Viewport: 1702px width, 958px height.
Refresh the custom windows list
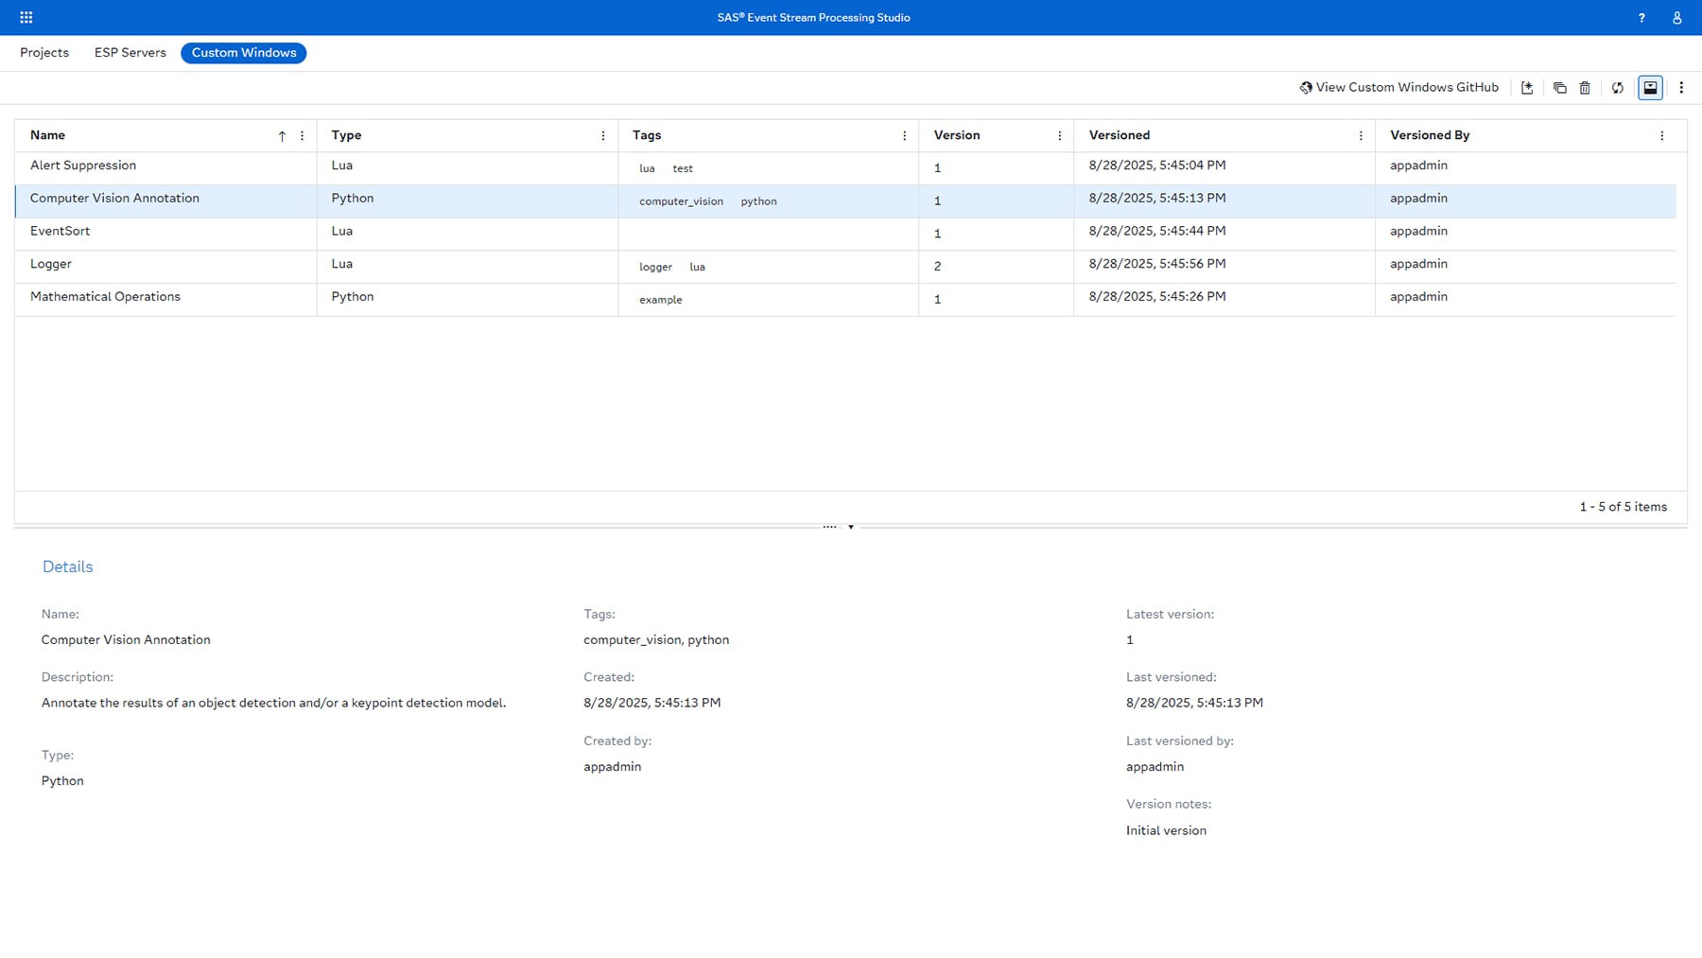[1618, 87]
